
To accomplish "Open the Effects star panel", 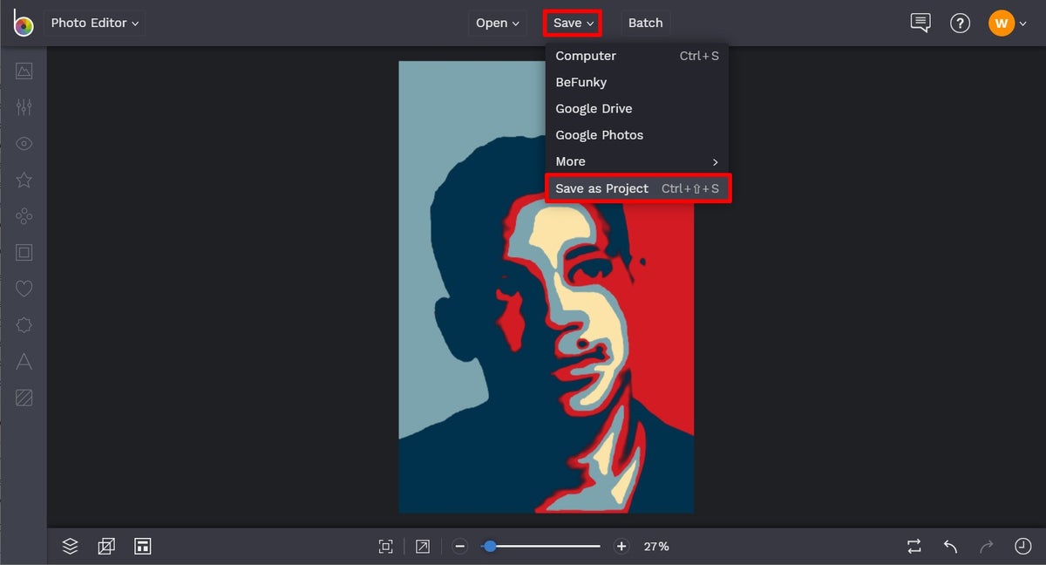I will tap(24, 180).
